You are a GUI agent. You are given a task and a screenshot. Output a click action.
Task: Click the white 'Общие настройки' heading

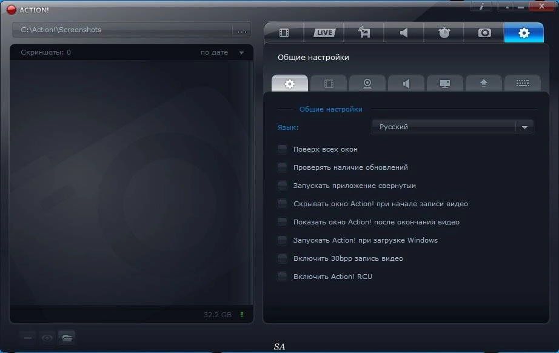(313, 58)
